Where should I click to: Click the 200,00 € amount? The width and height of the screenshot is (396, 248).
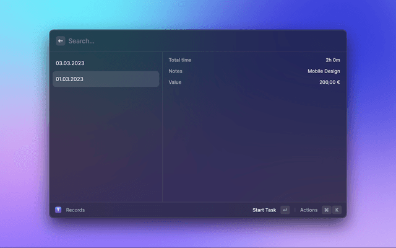(330, 82)
